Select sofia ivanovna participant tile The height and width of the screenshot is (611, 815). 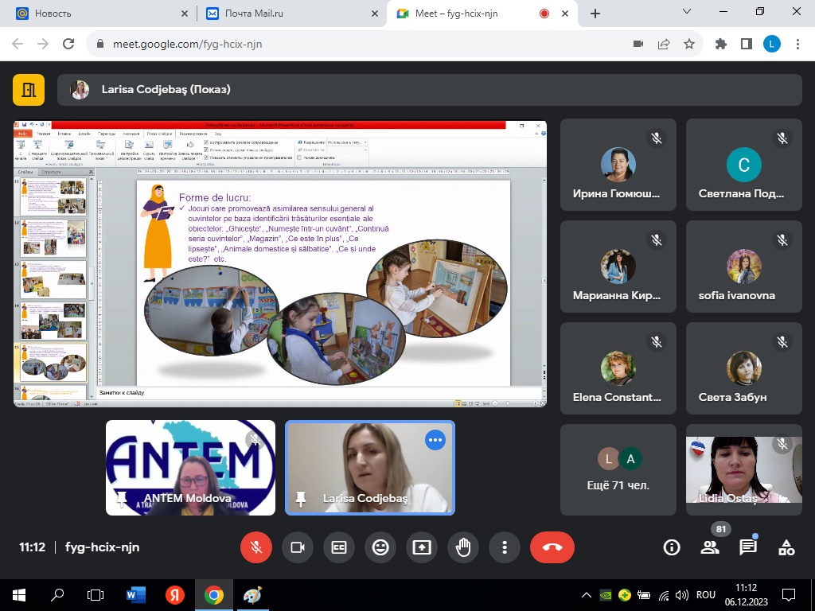[x=744, y=267]
